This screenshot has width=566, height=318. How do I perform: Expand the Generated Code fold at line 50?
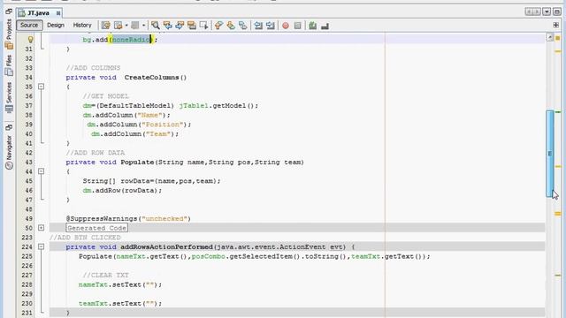42,228
